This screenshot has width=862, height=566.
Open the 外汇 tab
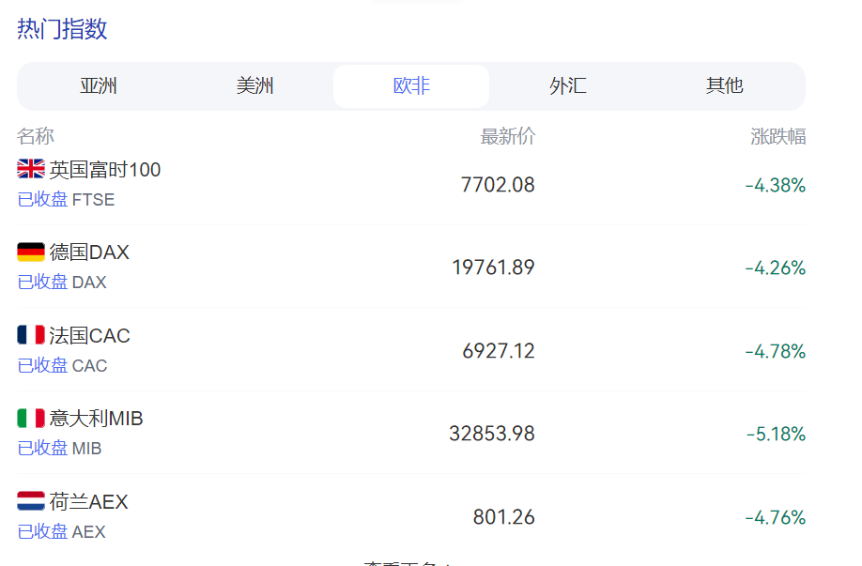(x=568, y=85)
